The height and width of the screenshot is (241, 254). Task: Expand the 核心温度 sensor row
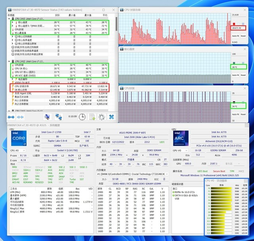point(12,22)
